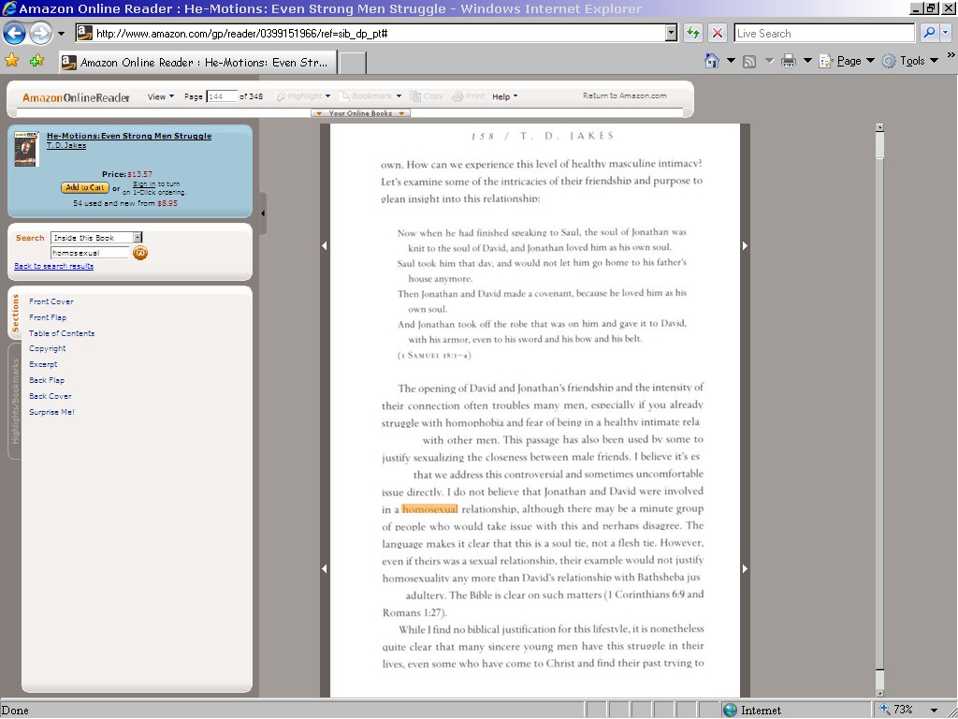This screenshot has height=719, width=958.
Task: Open the Inside this Book dropdown
Action: click(x=138, y=238)
